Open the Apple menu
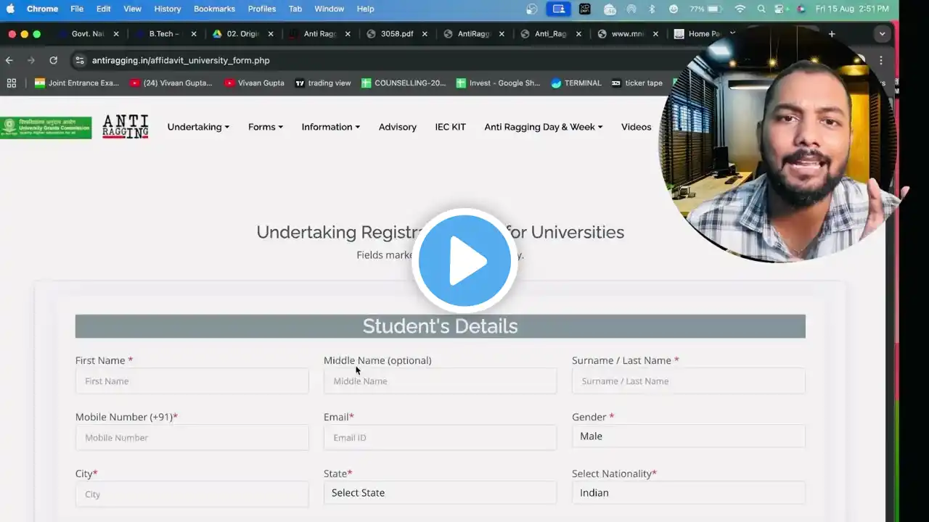This screenshot has width=929, height=522. tap(10, 9)
